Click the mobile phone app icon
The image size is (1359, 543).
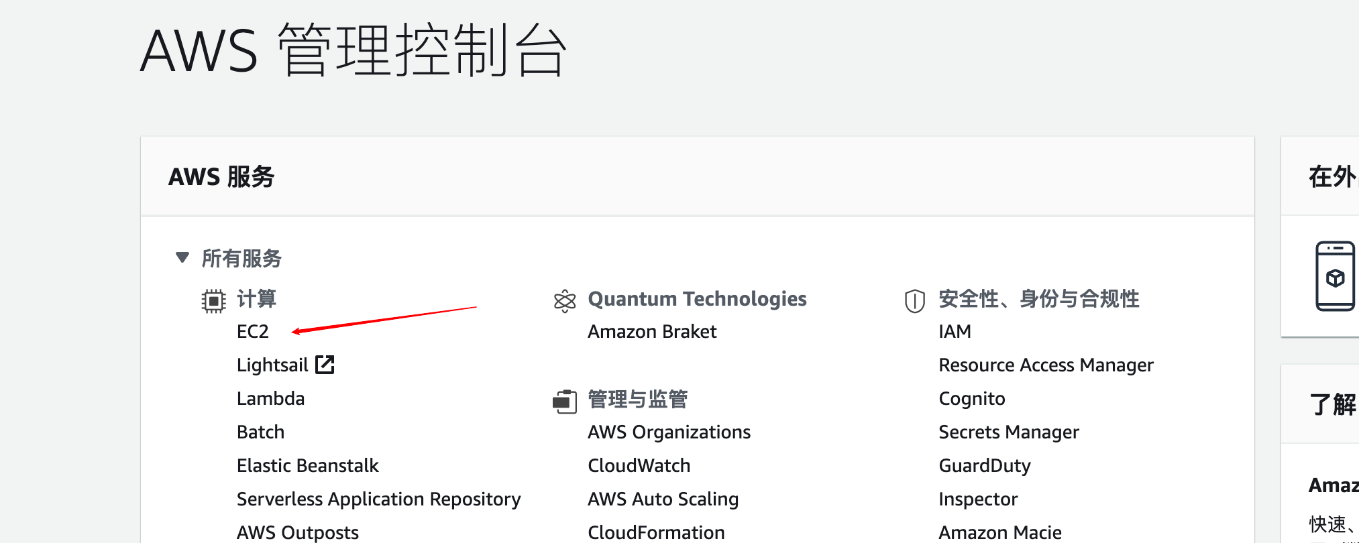[1334, 276]
